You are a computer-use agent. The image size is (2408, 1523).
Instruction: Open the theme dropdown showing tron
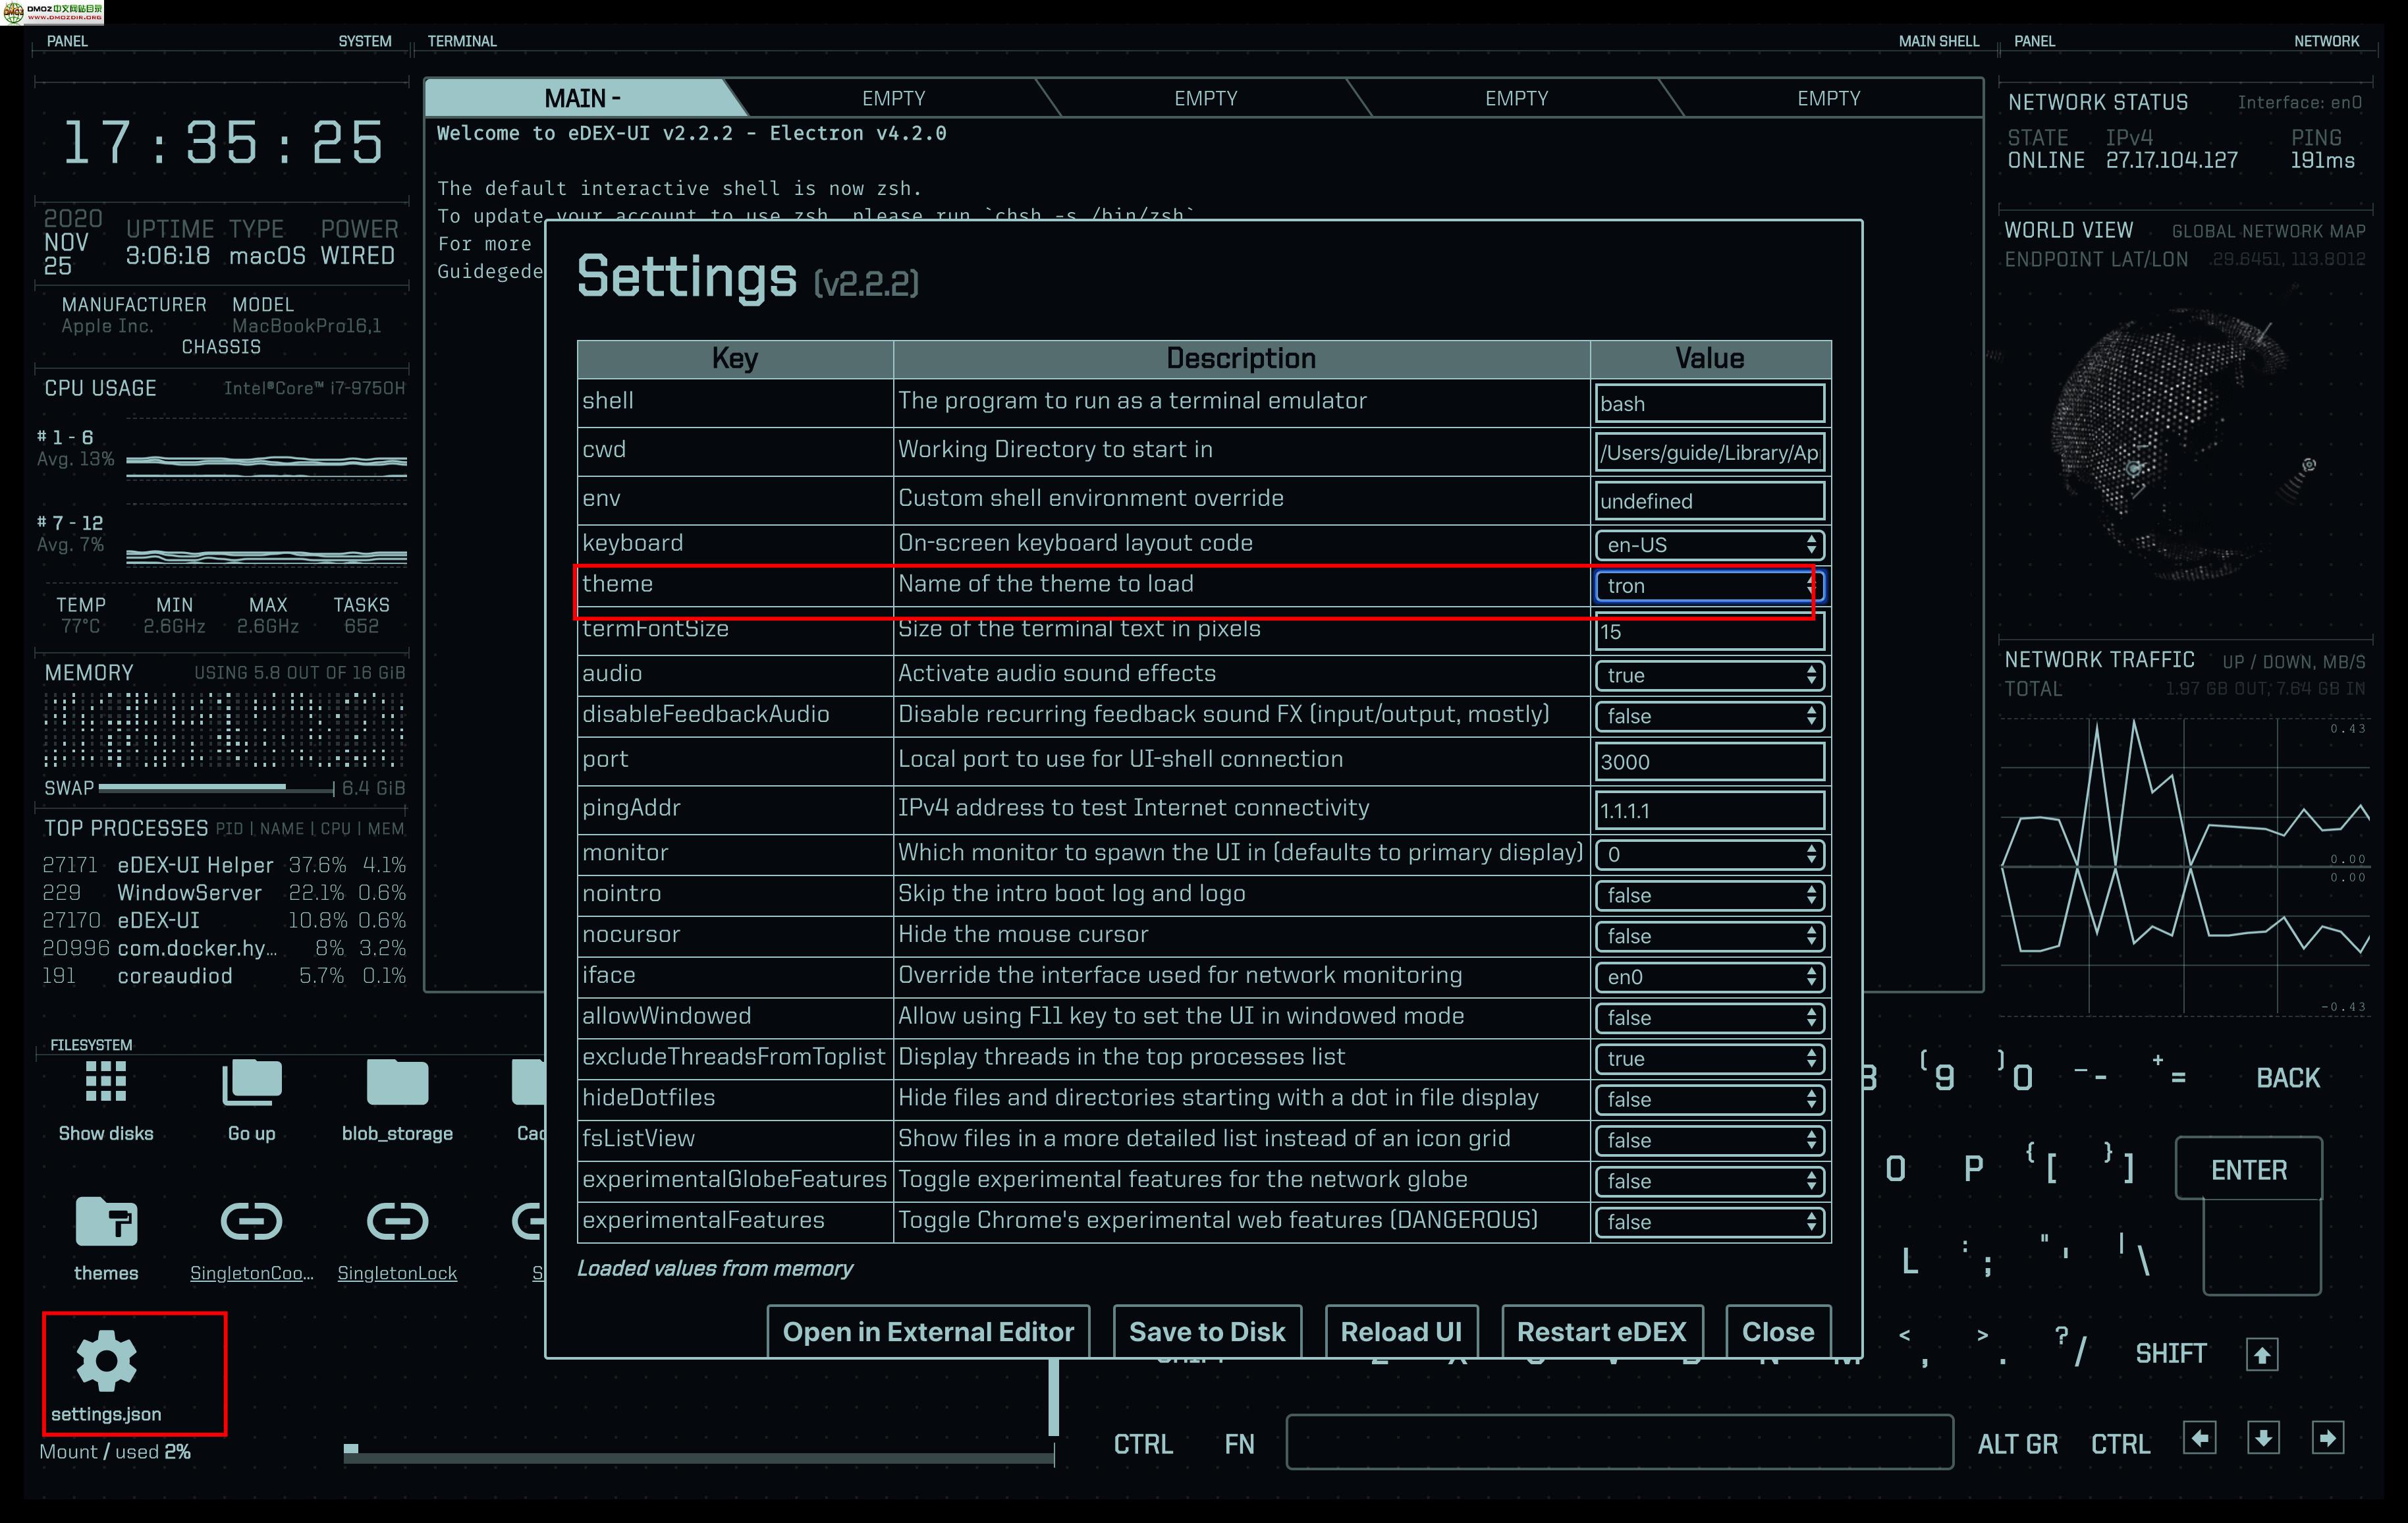coord(1709,586)
